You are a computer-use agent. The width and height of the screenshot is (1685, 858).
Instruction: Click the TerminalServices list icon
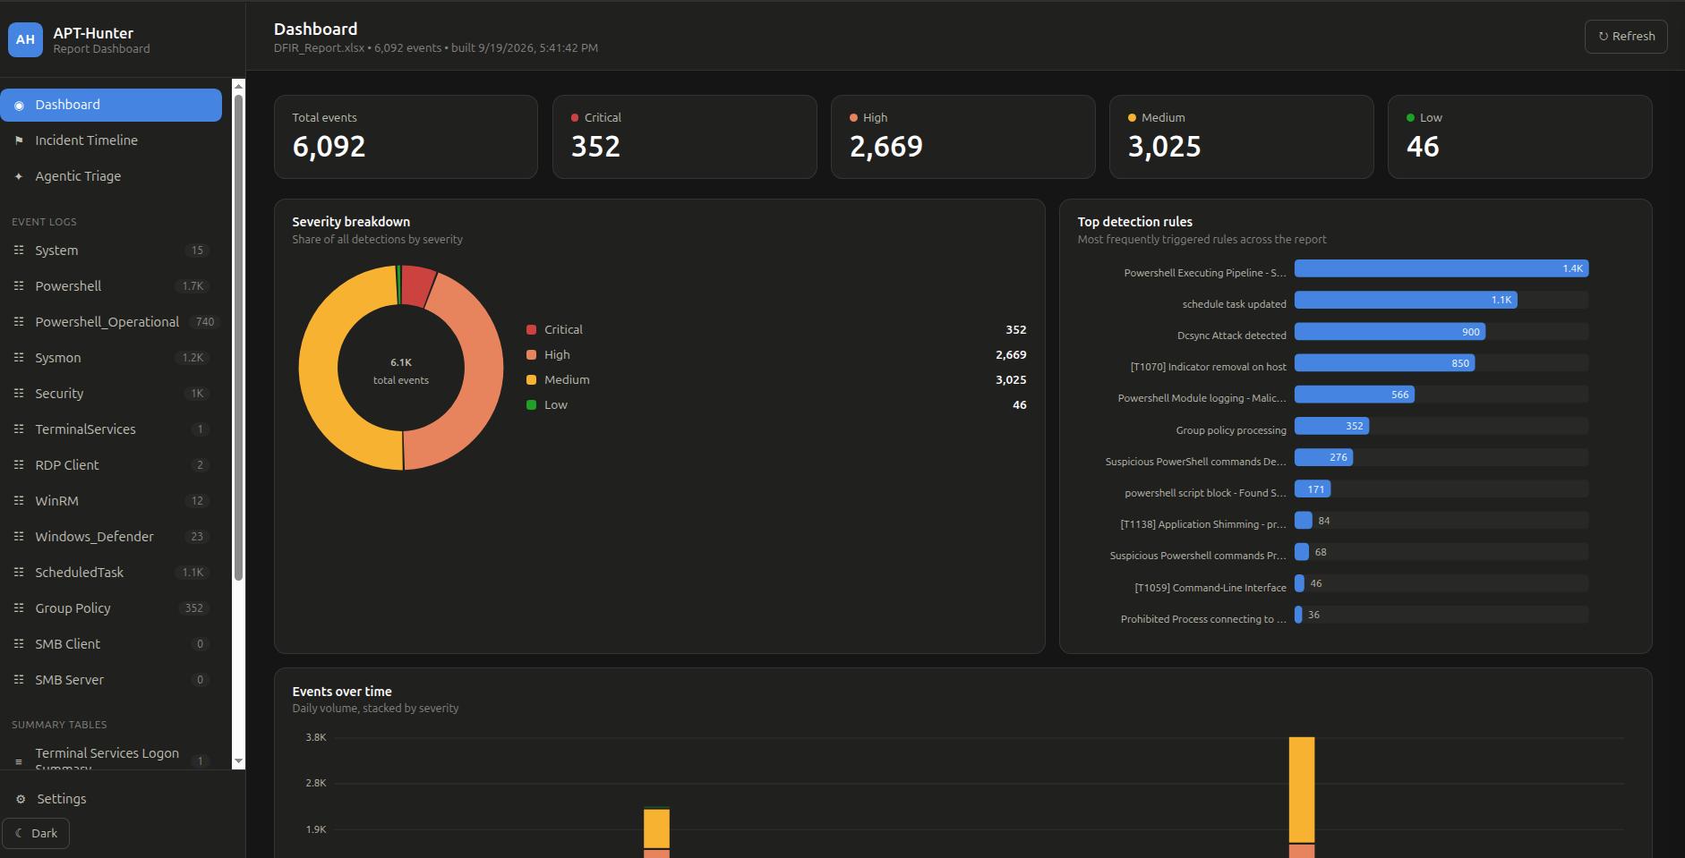tap(19, 429)
